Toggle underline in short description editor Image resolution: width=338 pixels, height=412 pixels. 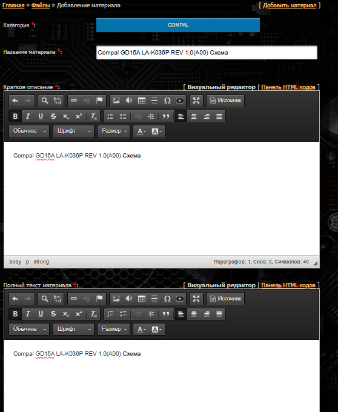click(x=41, y=116)
